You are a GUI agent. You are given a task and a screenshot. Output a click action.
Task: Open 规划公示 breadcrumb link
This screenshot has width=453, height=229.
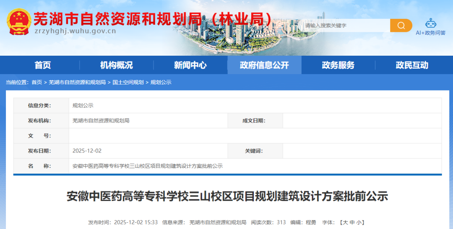161,82
